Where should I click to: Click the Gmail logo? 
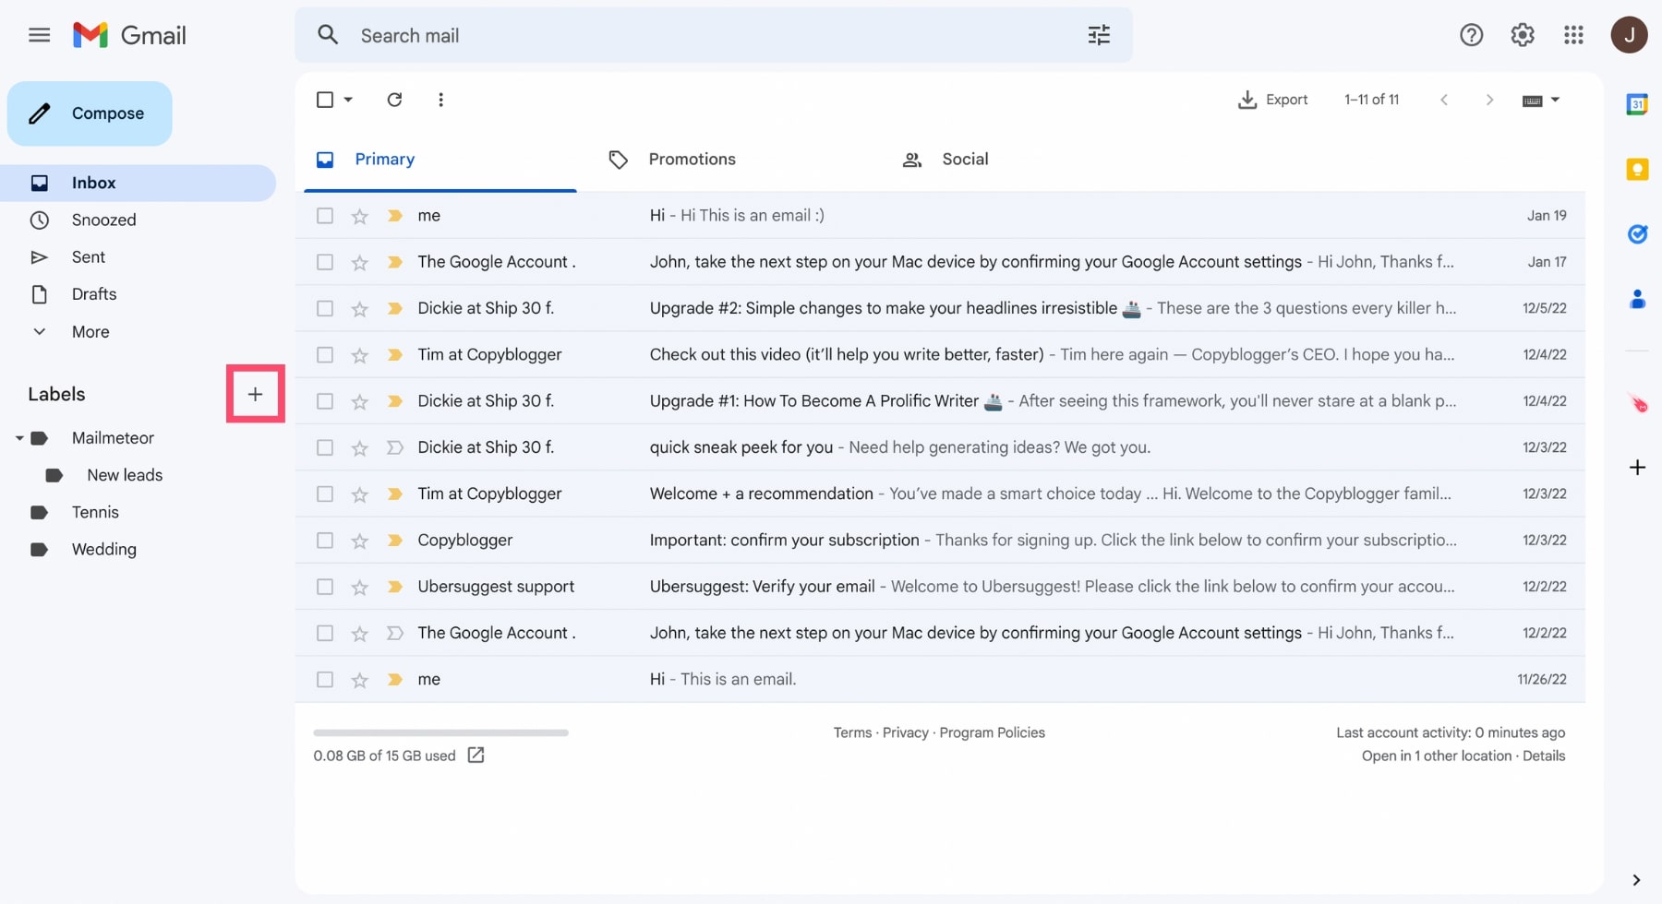(x=130, y=35)
